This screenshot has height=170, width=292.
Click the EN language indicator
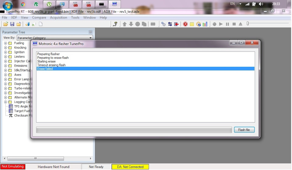click(232, 4)
